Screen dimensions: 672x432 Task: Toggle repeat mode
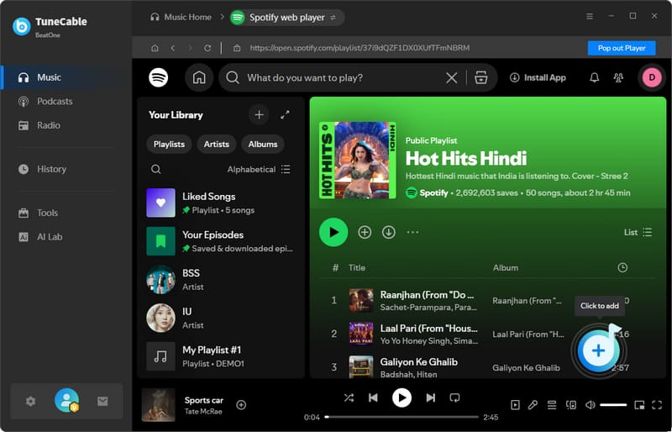coord(454,398)
